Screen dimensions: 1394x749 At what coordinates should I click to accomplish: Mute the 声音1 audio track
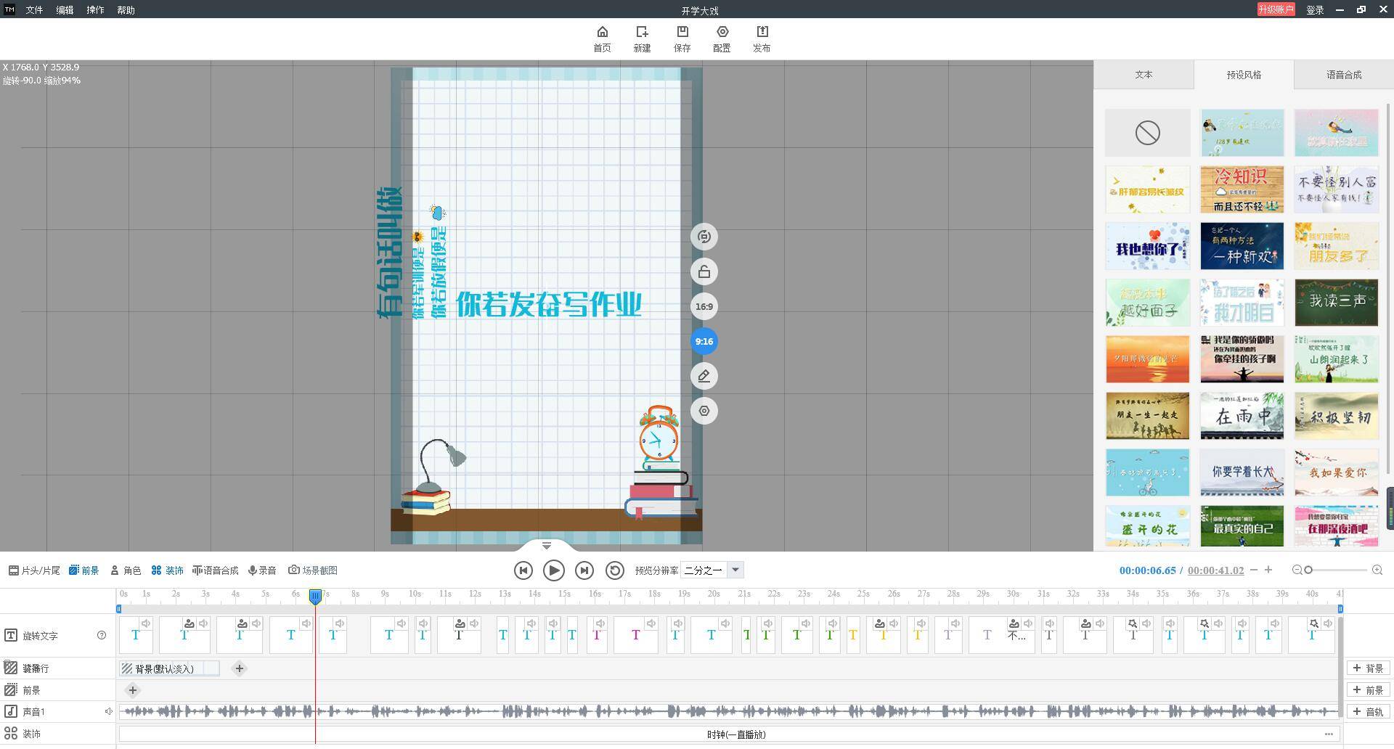pos(109,711)
